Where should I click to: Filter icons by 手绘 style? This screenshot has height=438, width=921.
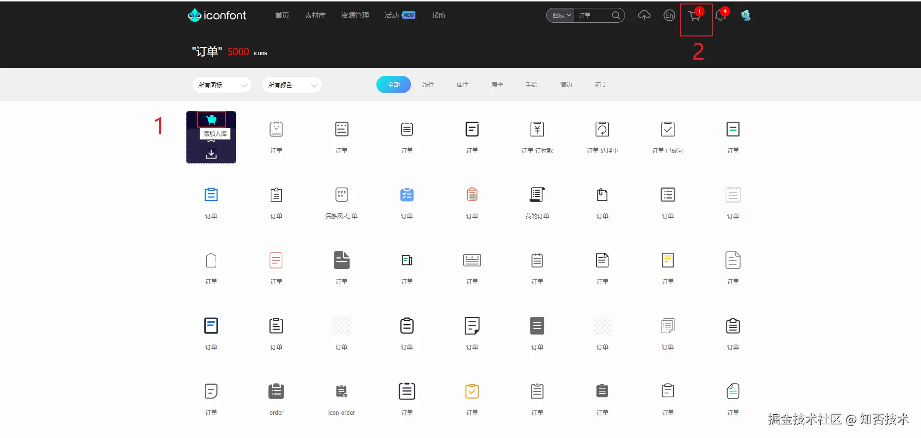[532, 85]
